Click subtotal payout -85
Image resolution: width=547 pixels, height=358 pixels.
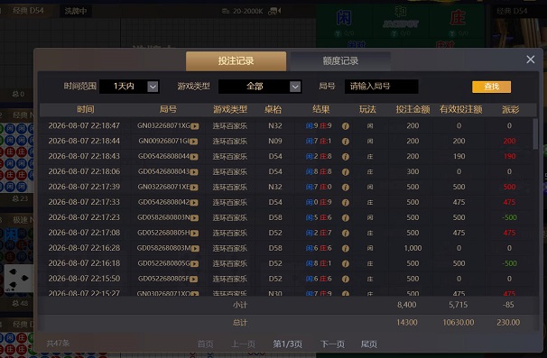[508, 305]
